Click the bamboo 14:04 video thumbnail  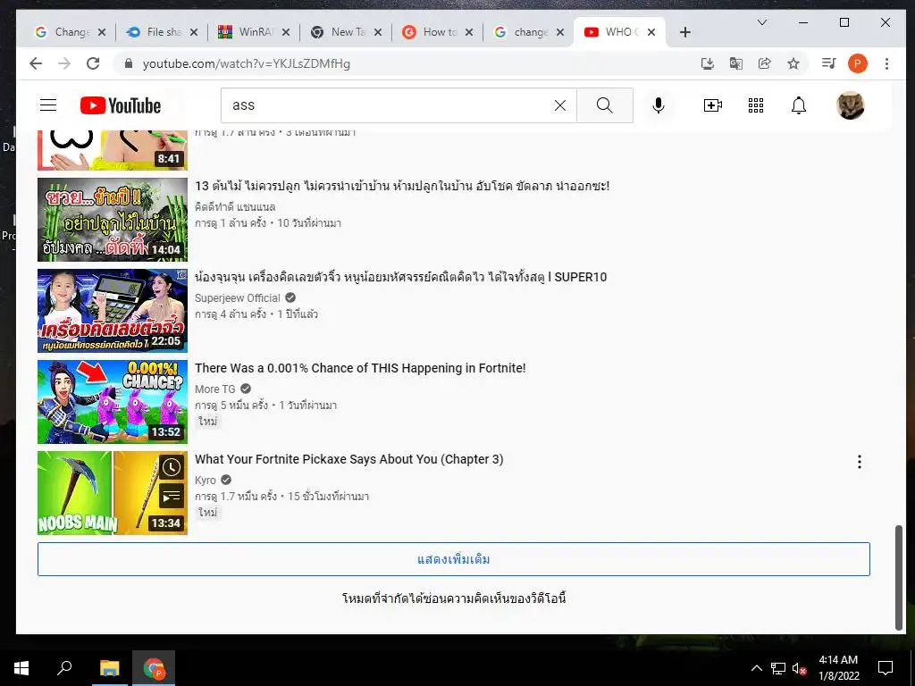tap(113, 220)
